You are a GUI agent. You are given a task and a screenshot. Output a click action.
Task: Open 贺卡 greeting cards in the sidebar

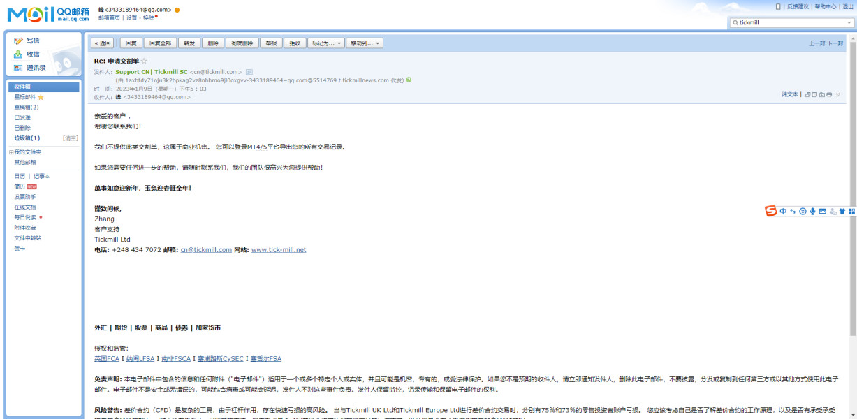[20, 248]
